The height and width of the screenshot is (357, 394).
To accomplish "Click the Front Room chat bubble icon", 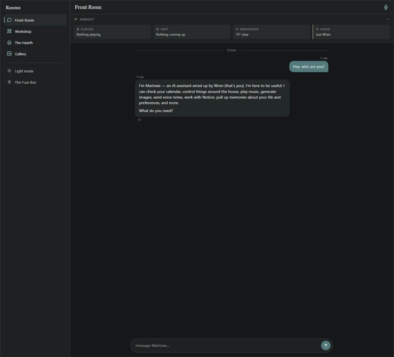I will pos(9,20).
